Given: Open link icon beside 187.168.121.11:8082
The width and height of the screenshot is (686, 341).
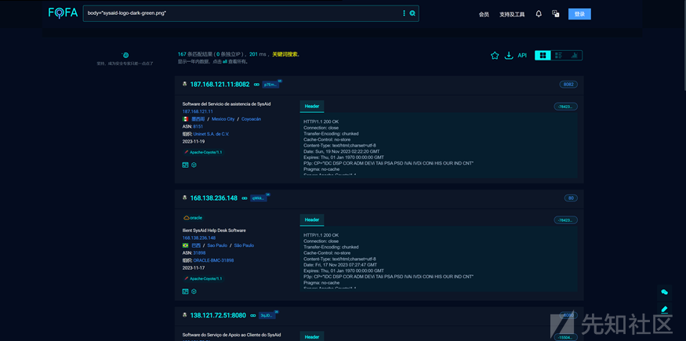Looking at the screenshot, I should point(256,84).
